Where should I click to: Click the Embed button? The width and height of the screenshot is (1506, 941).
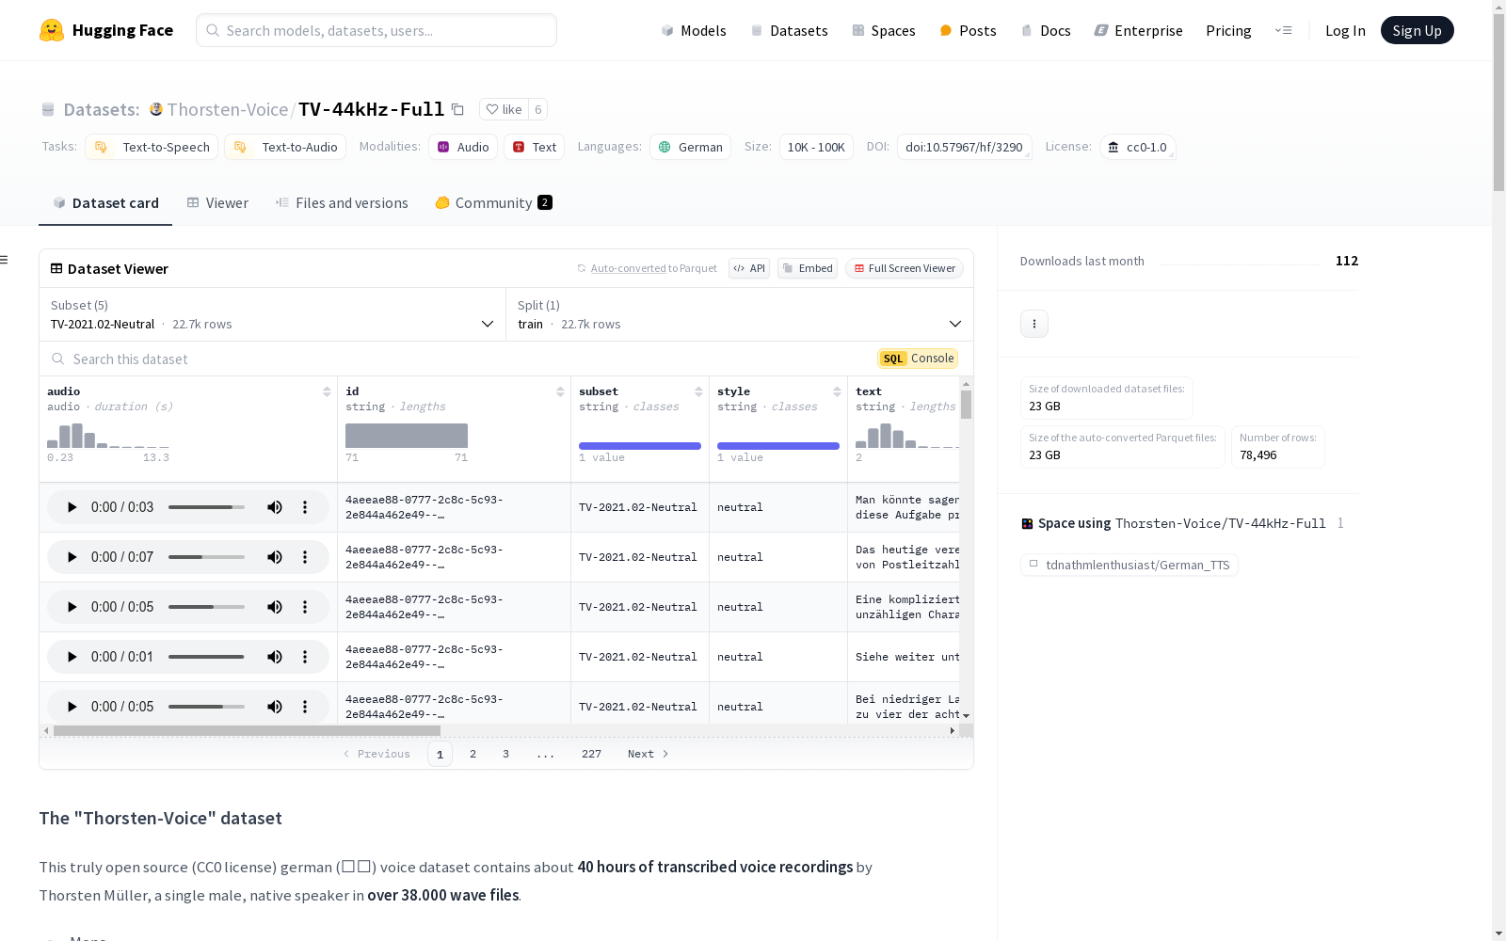click(808, 268)
